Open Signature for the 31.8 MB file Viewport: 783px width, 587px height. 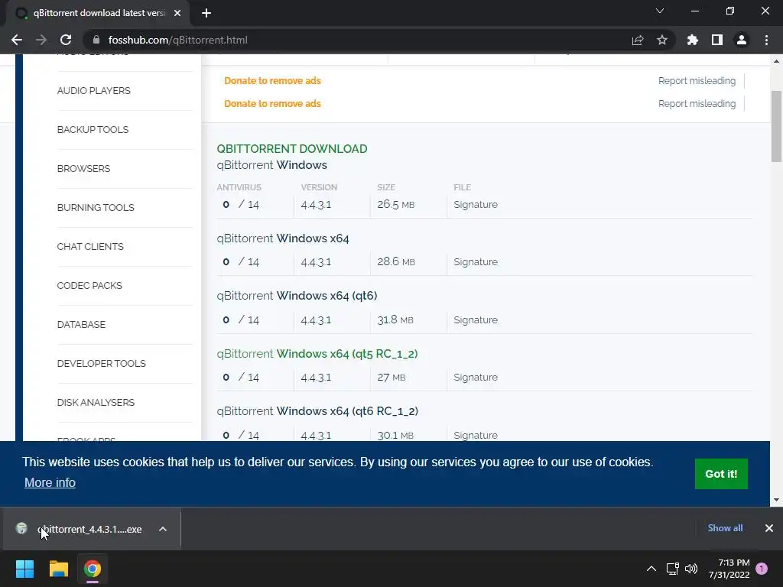tap(476, 320)
